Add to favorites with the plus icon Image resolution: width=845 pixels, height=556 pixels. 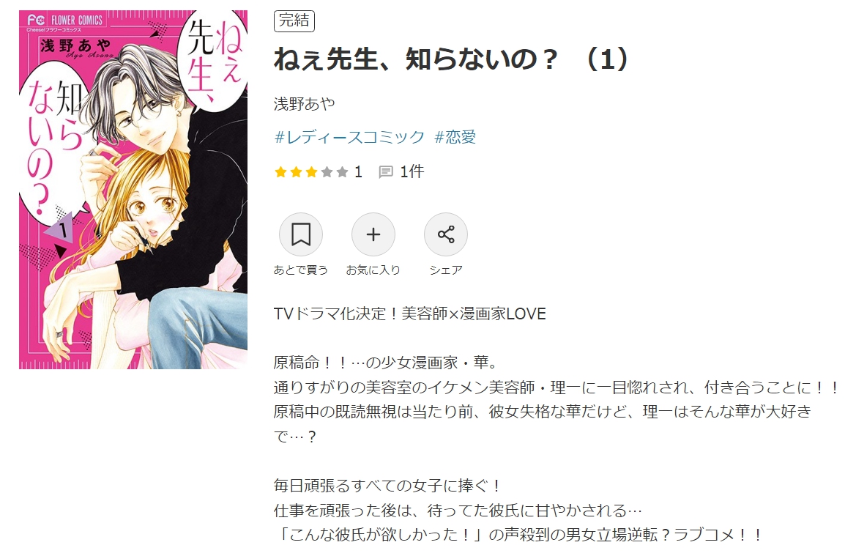tap(373, 234)
